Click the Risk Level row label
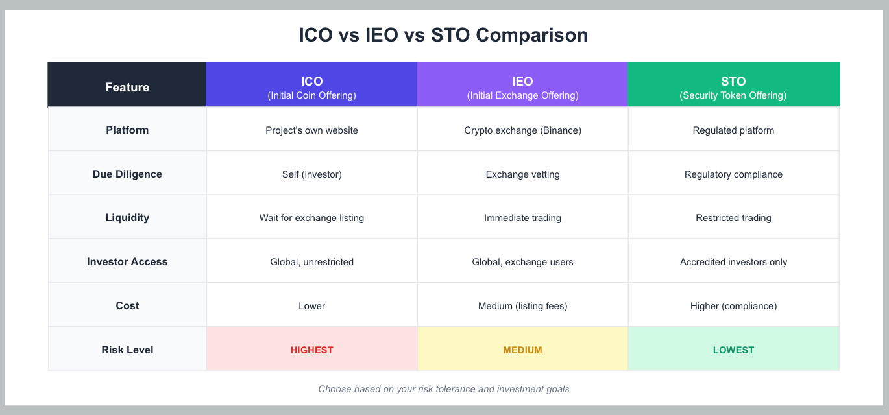This screenshot has width=889, height=415. point(127,350)
